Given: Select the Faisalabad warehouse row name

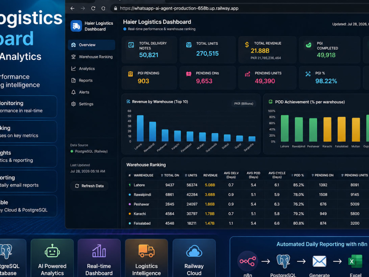Looking at the screenshot, I should click(142, 223).
